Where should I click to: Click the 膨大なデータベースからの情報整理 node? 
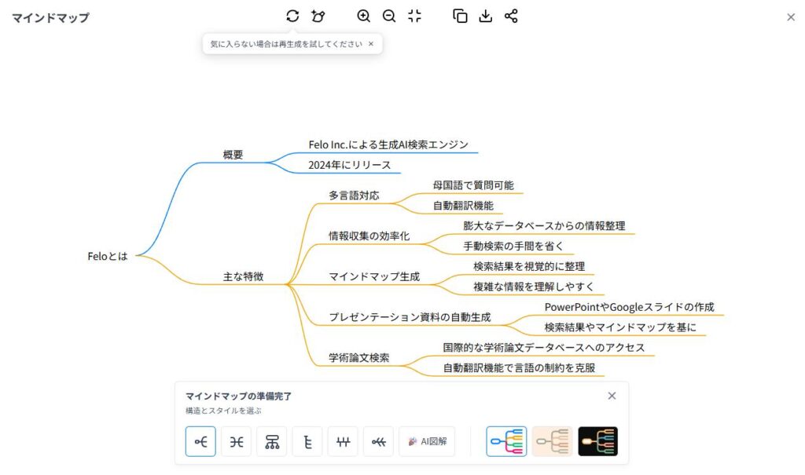coord(544,225)
